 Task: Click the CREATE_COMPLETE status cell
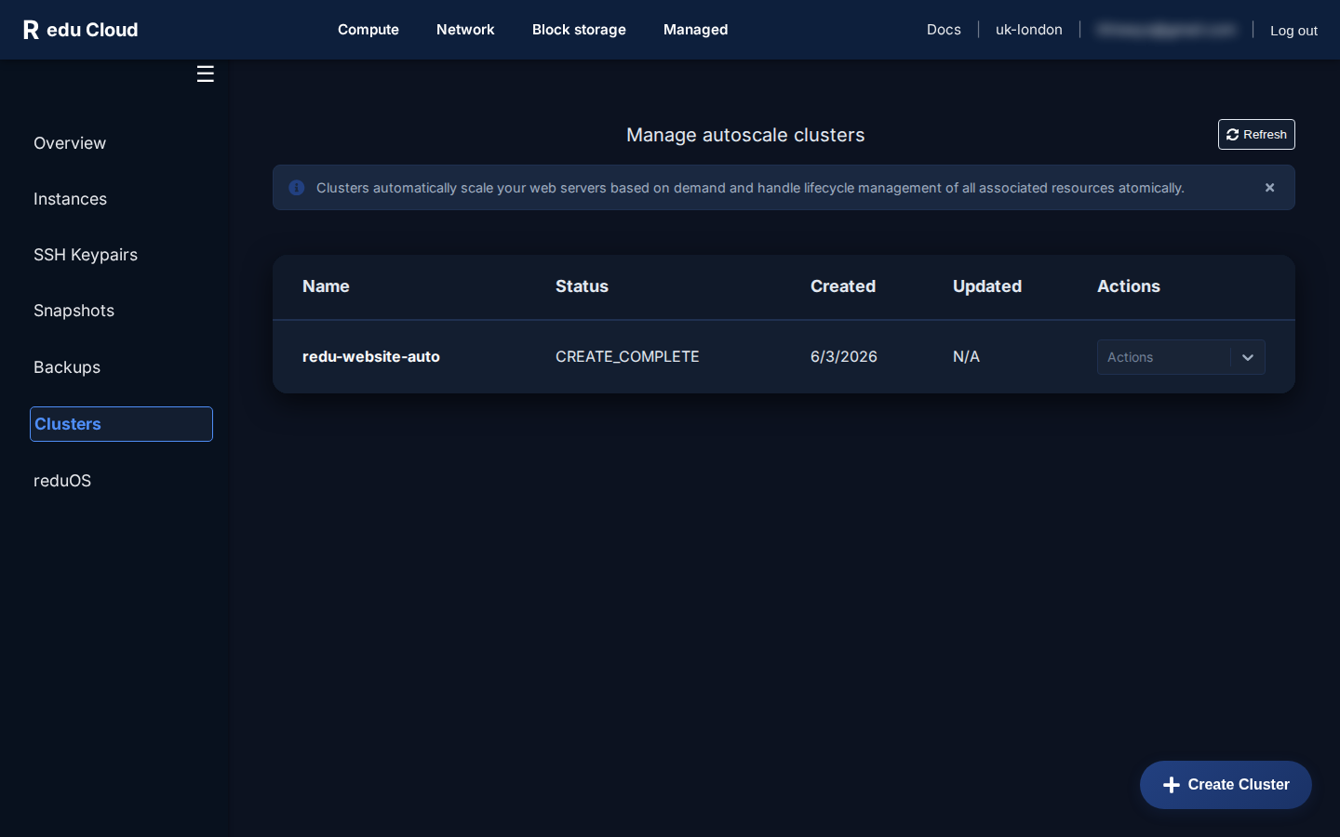pos(627,357)
